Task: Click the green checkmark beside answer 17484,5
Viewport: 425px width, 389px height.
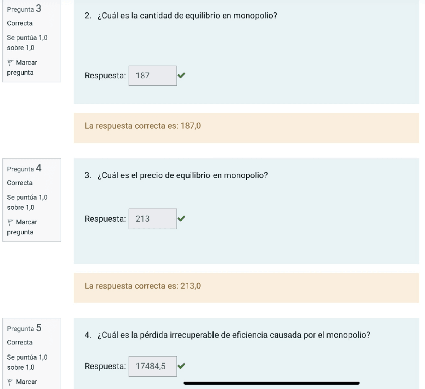Action: (x=181, y=366)
